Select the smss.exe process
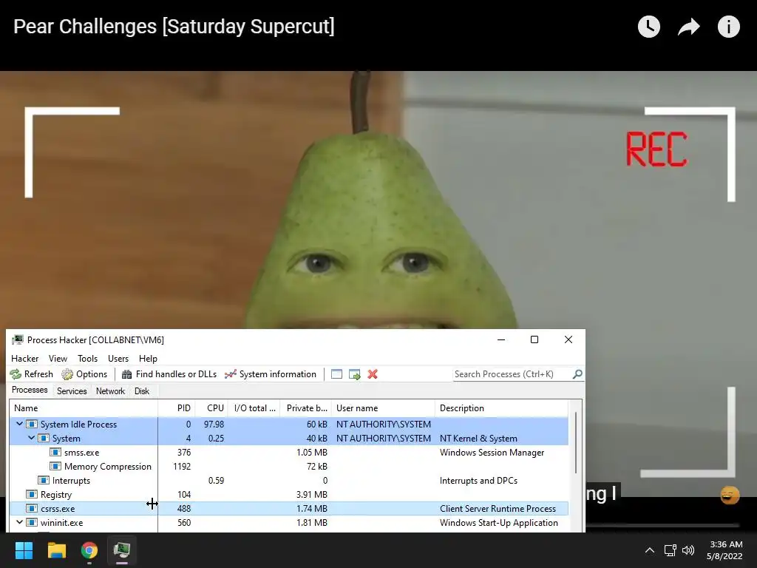This screenshot has height=568, width=757. click(x=289, y=453)
